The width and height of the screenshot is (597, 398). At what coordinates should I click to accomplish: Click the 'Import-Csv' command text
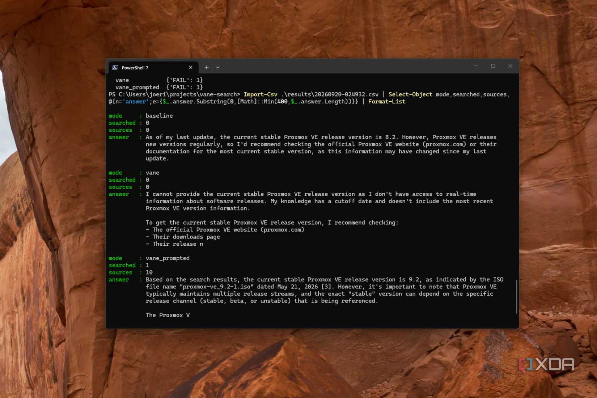click(x=261, y=94)
